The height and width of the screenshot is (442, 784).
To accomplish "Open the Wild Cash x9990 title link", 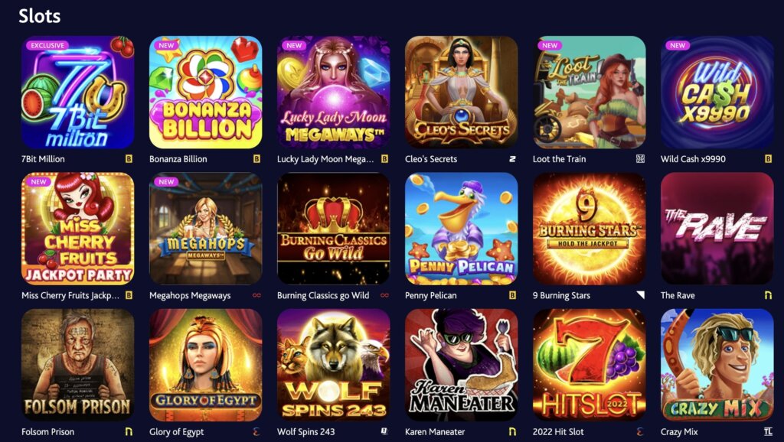I will click(692, 159).
